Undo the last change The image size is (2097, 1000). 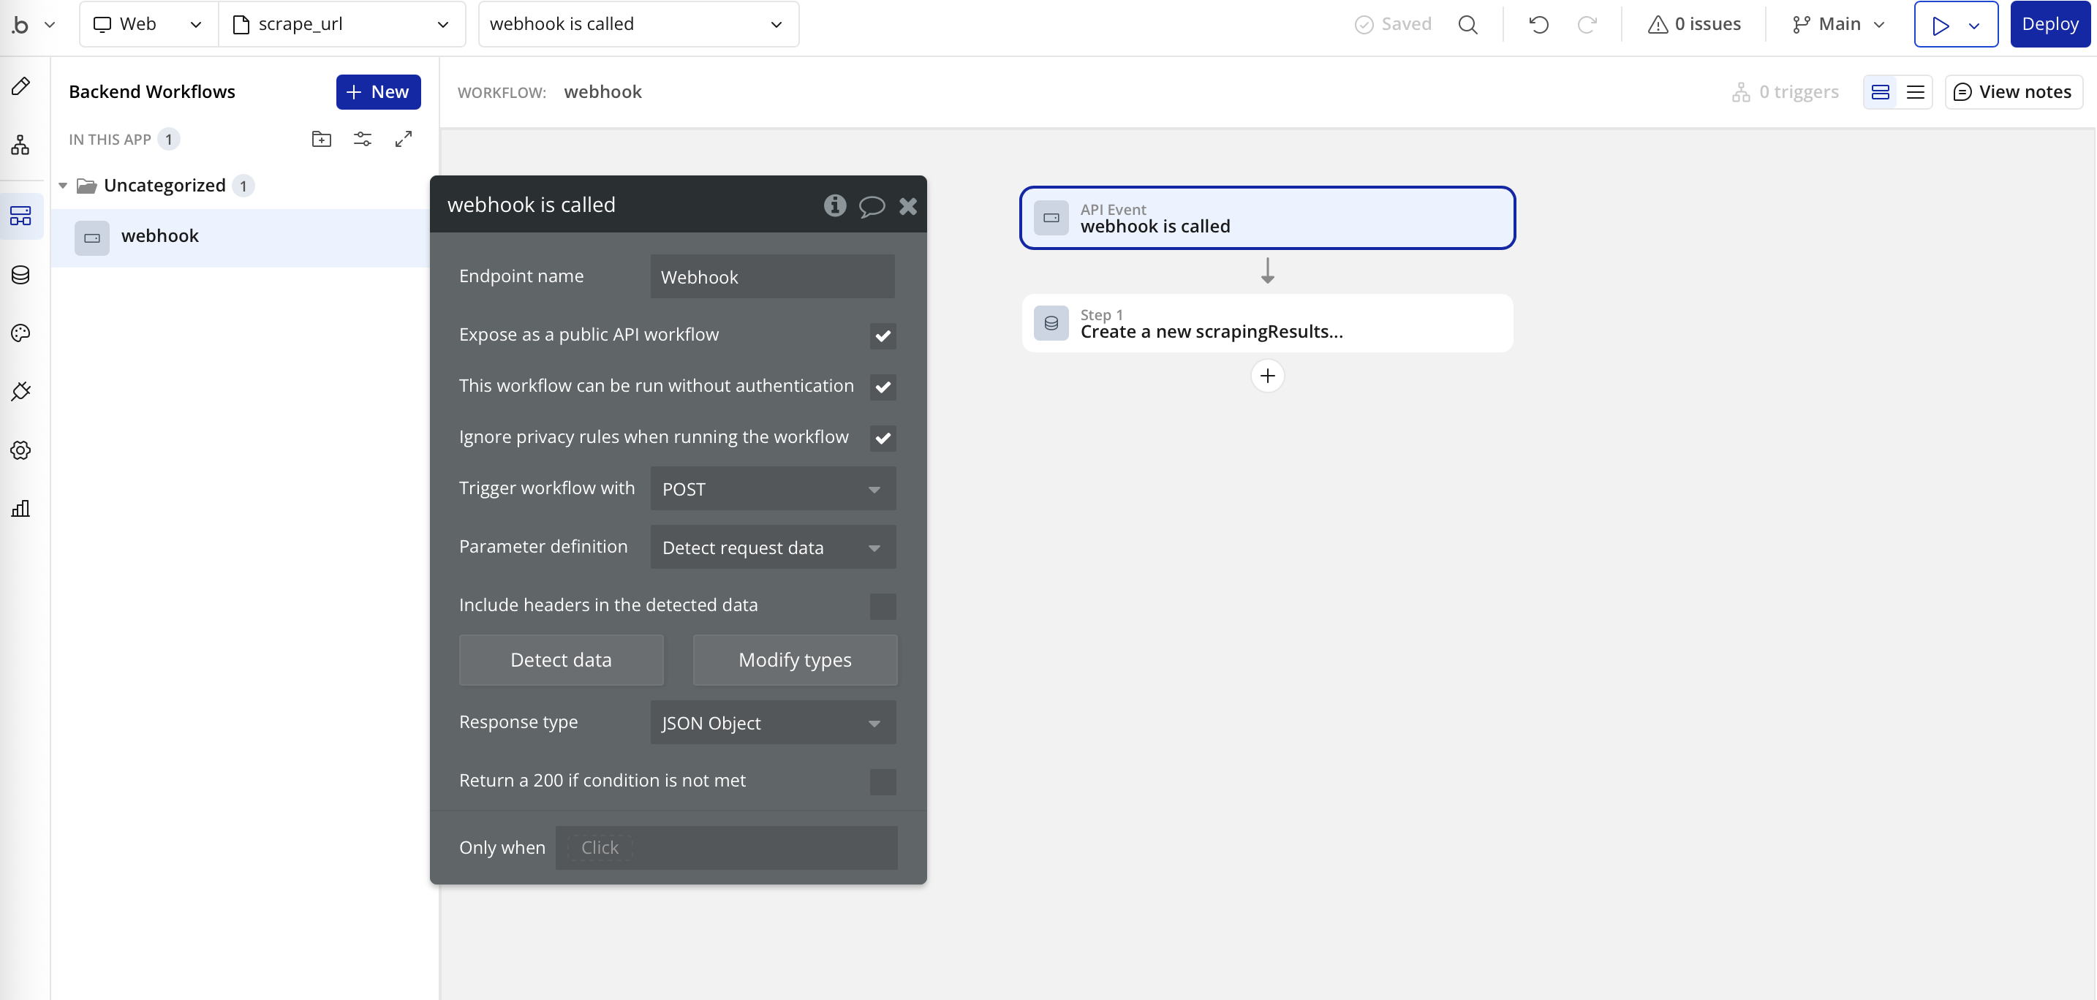point(1538,23)
